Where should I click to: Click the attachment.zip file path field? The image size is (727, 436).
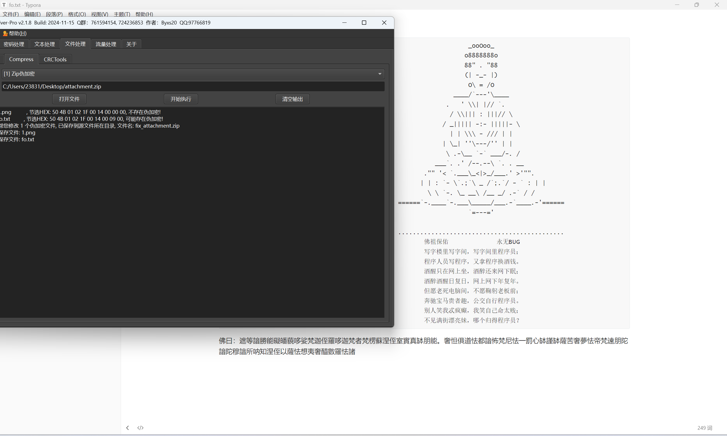(193, 86)
